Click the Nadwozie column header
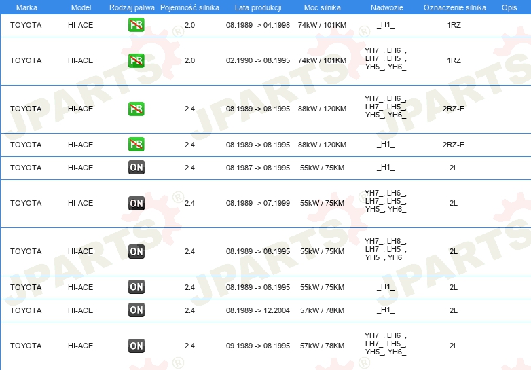The image size is (531, 370). [x=387, y=7]
